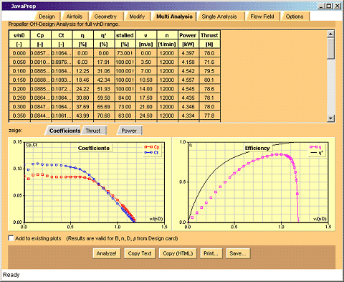
Task: Open the Options tab
Action: click(x=295, y=17)
